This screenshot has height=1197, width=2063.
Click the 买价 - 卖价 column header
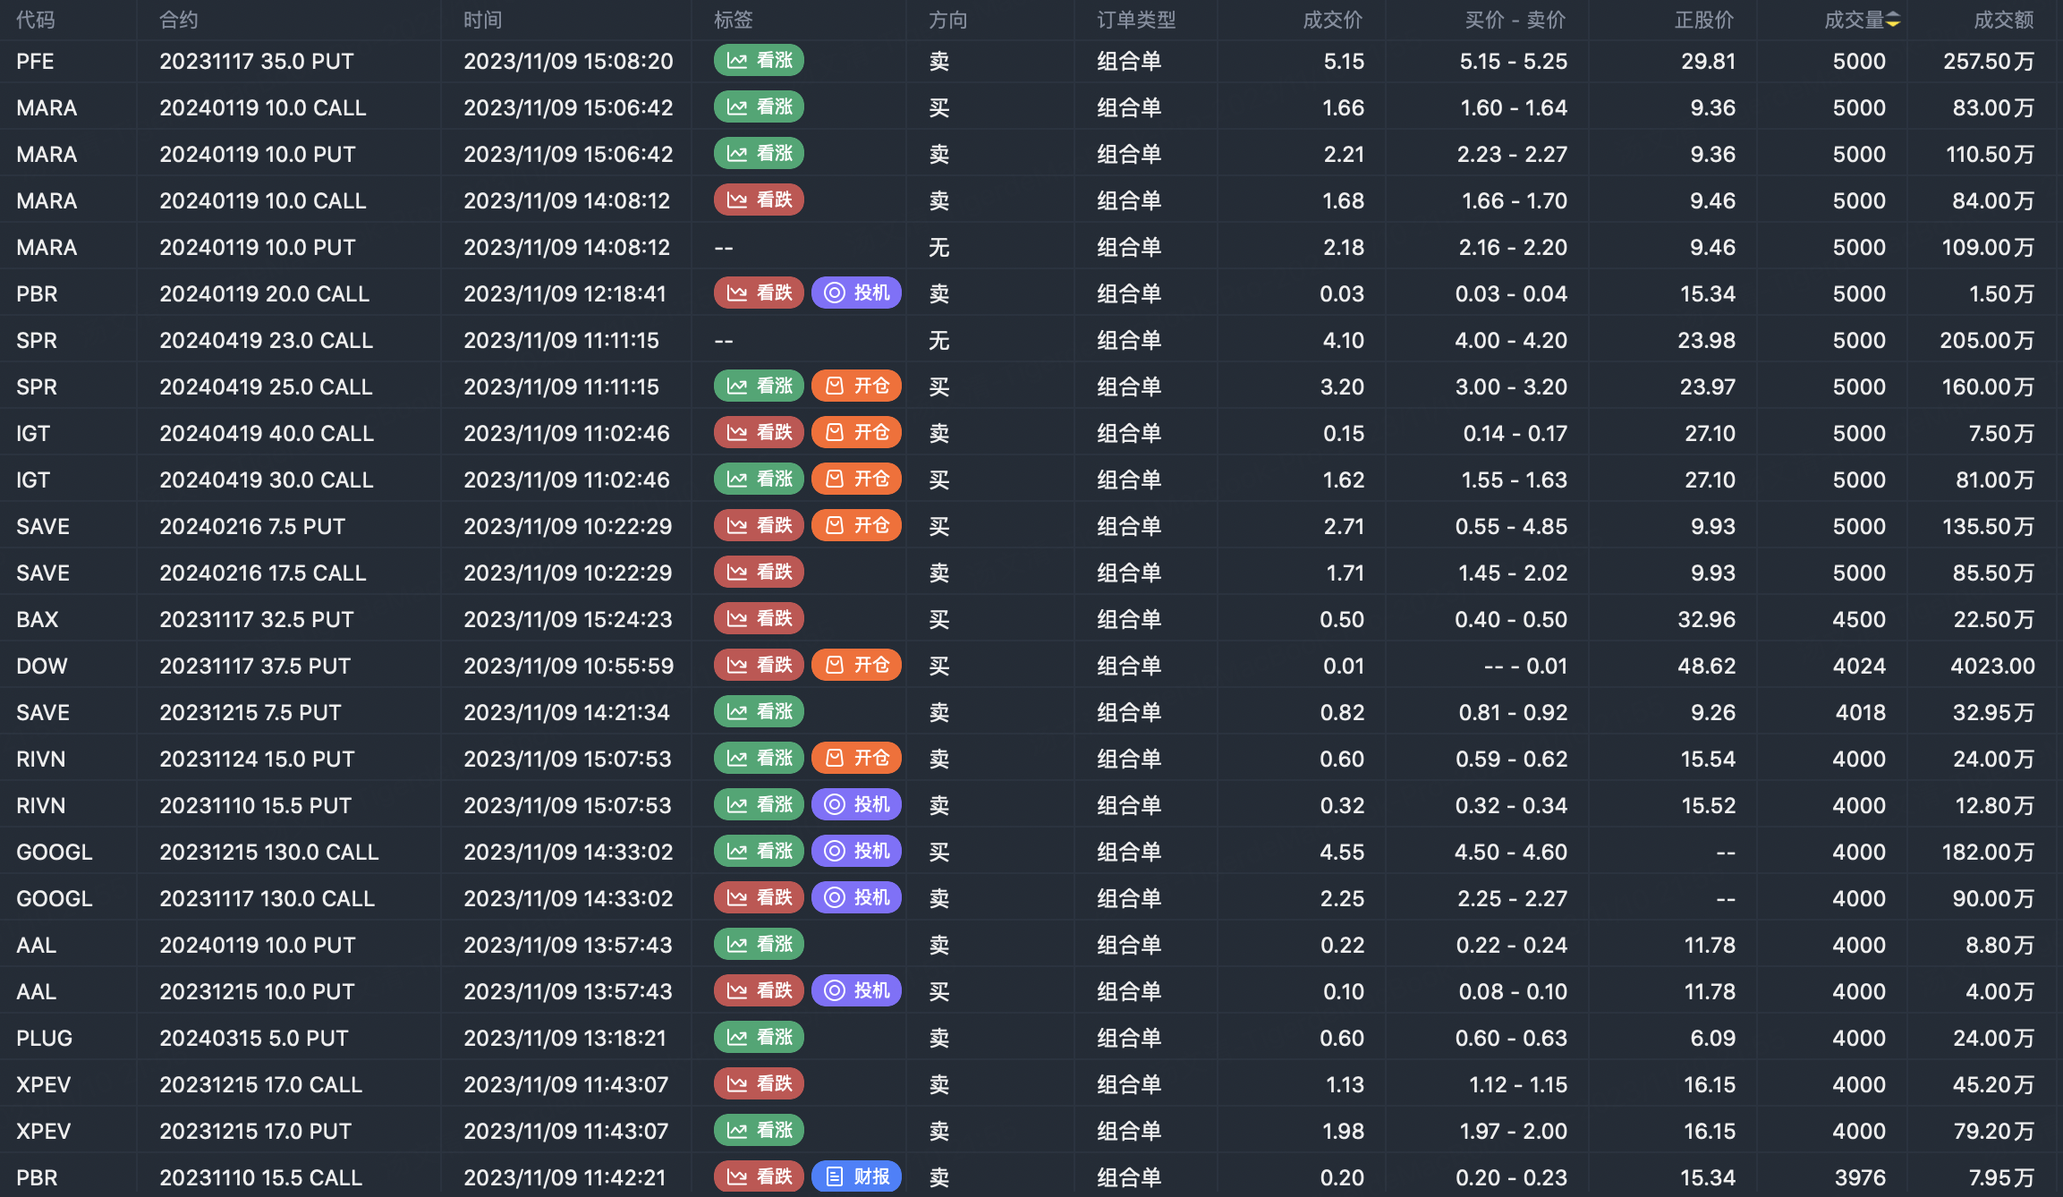coord(1515,20)
